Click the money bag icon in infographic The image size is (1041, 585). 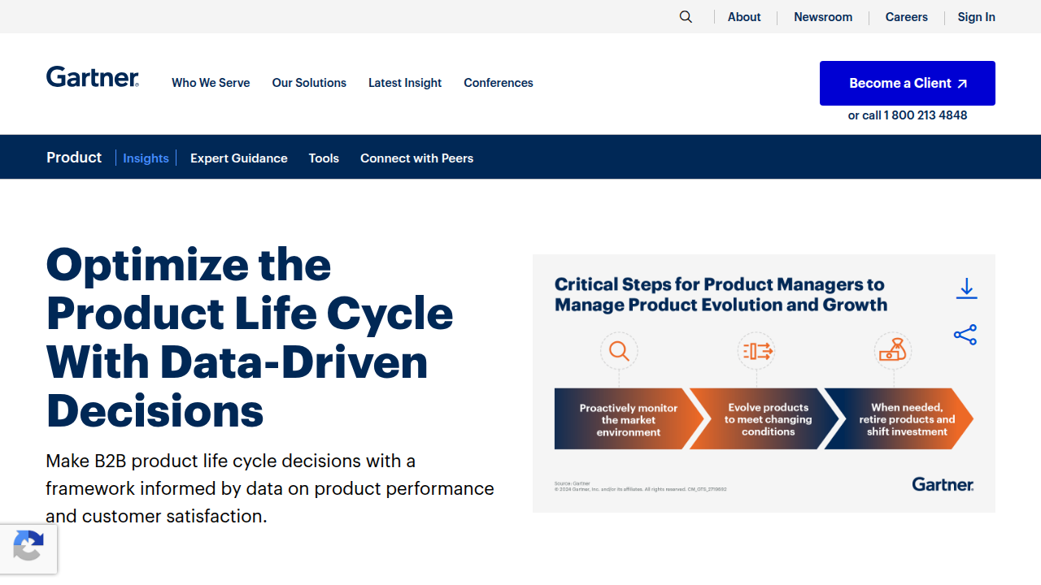[x=893, y=351]
